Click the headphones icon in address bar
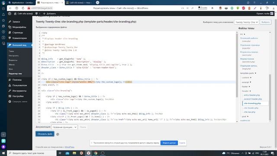 pos(183,8)
